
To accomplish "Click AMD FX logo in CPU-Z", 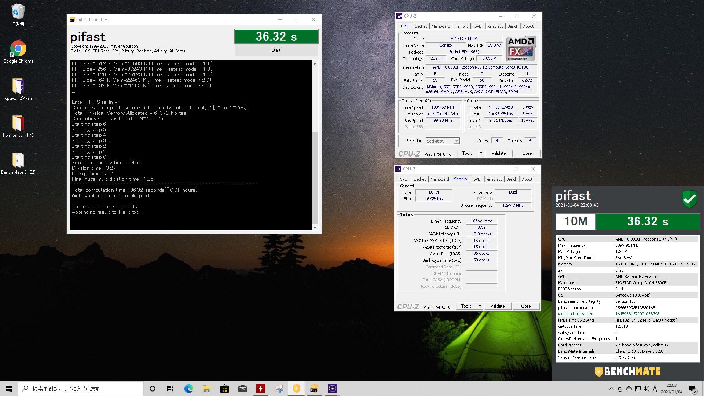I will (x=521, y=48).
